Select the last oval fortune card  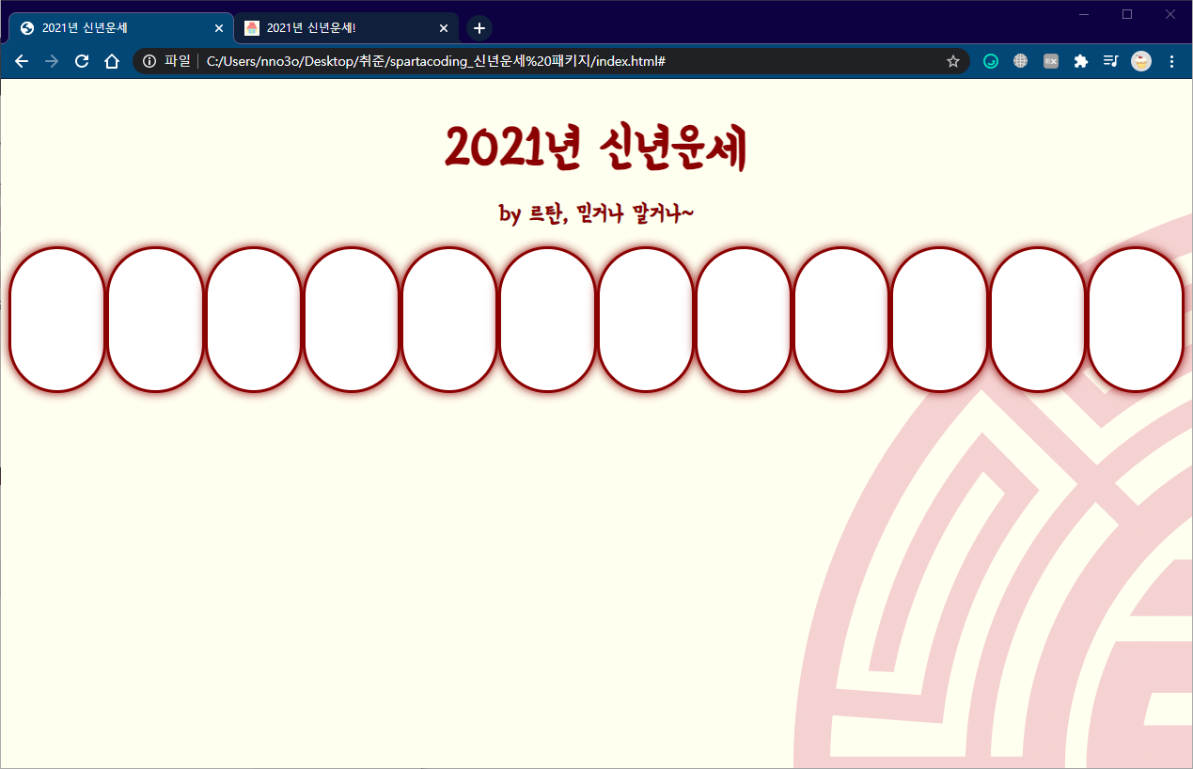[x=1136, y=320]
